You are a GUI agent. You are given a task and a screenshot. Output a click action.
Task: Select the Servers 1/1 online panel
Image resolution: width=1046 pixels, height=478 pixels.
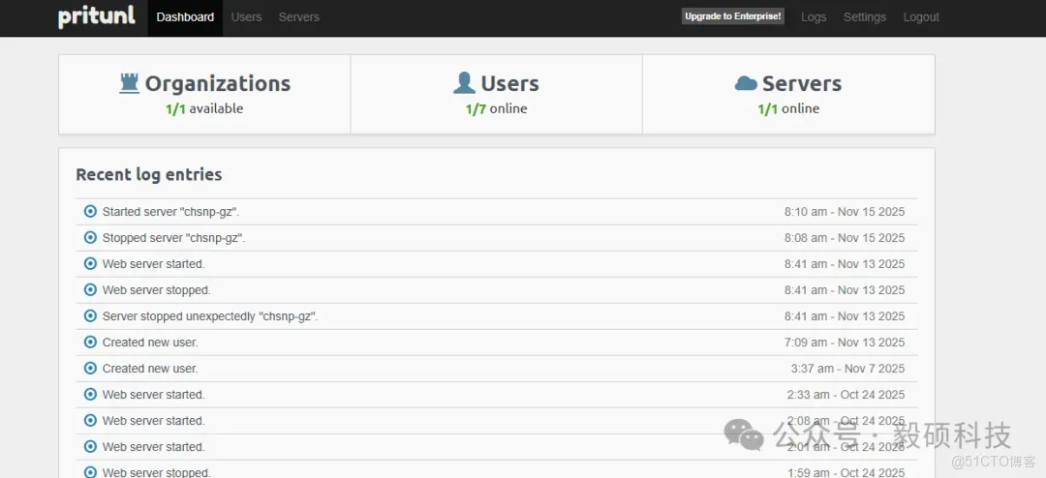pyautogui.click(x=788, y=95)
